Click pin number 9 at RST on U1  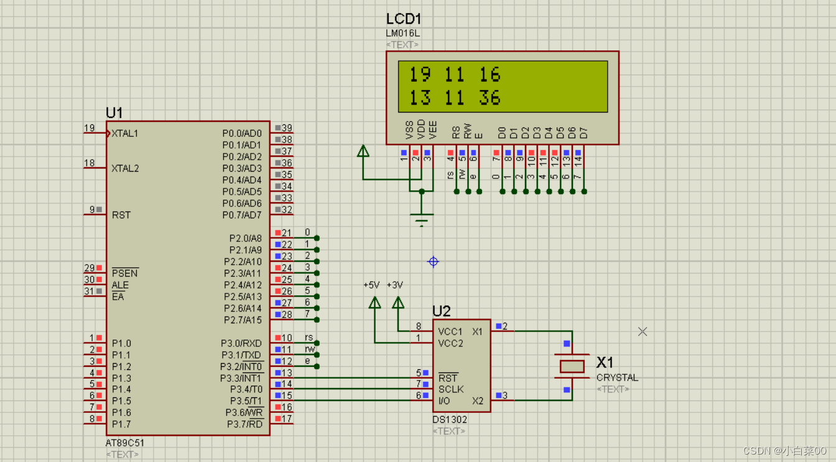92,210
